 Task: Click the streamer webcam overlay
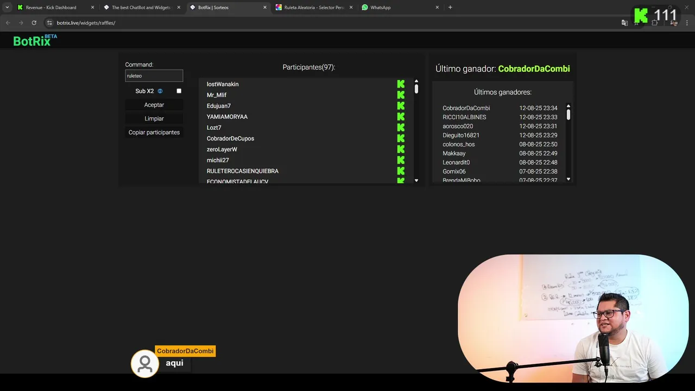pos(573,319)
